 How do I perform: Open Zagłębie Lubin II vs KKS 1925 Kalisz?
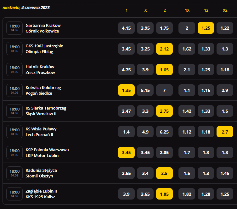pyautogui.click(x=41, y=194)
